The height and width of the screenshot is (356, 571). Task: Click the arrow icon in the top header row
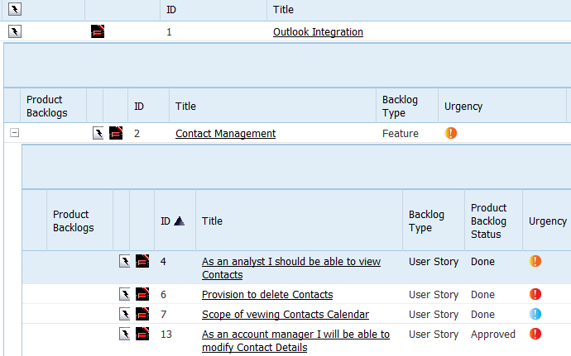coord(15,10)
